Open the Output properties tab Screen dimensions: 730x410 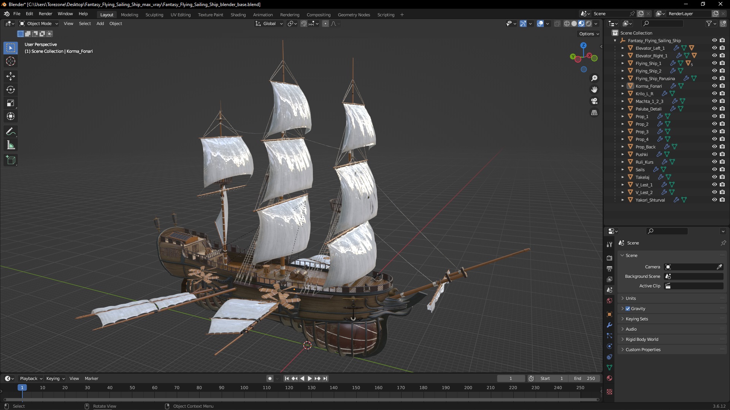[x=609, y=269]
